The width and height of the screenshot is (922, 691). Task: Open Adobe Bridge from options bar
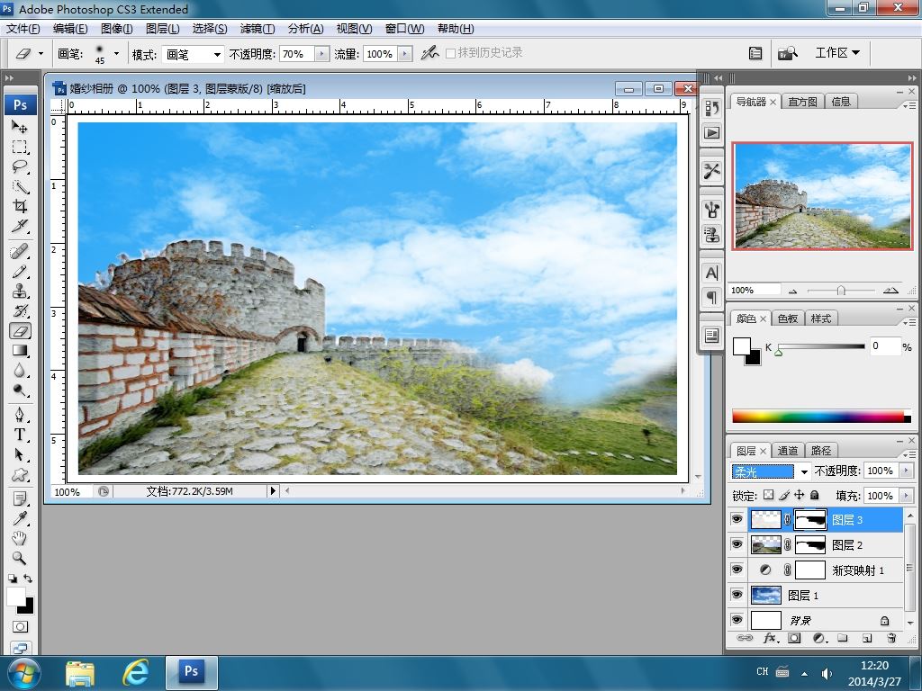787,53
